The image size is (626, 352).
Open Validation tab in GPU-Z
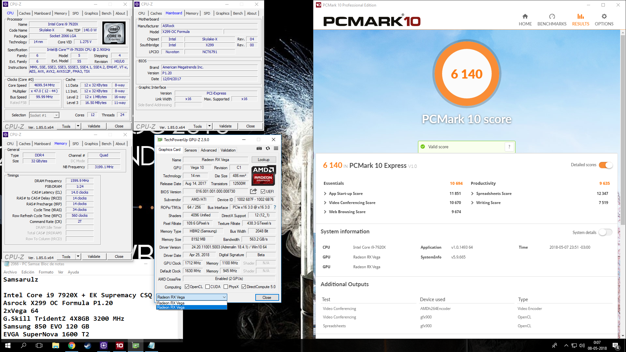(x=228, y=150)
